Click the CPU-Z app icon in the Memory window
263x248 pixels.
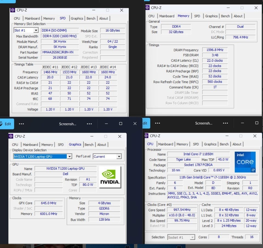tap(147, 8)
